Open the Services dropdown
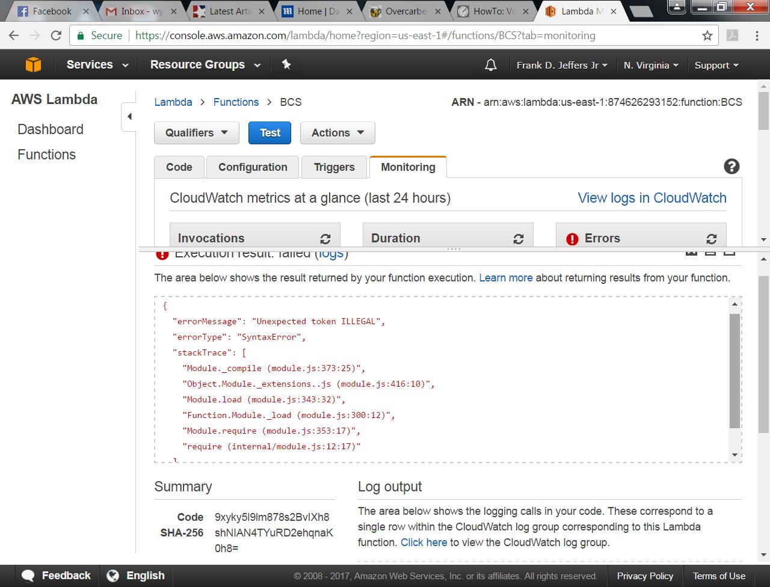 [97, 64]
